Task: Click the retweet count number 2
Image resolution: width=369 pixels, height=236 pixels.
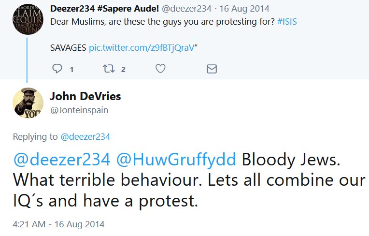Action: coord(123,70)
